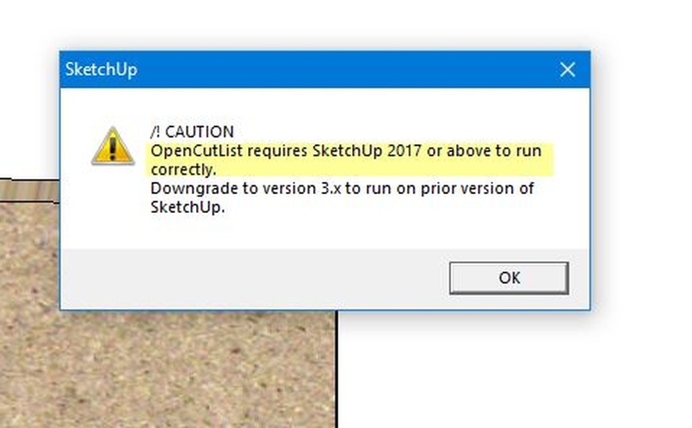The height and width of the screenshot is (428, 692).
Task: Click blank canvas above the dialog
Action: click(x=344, y=24)
